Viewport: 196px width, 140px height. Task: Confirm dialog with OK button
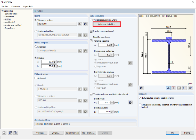173,133
